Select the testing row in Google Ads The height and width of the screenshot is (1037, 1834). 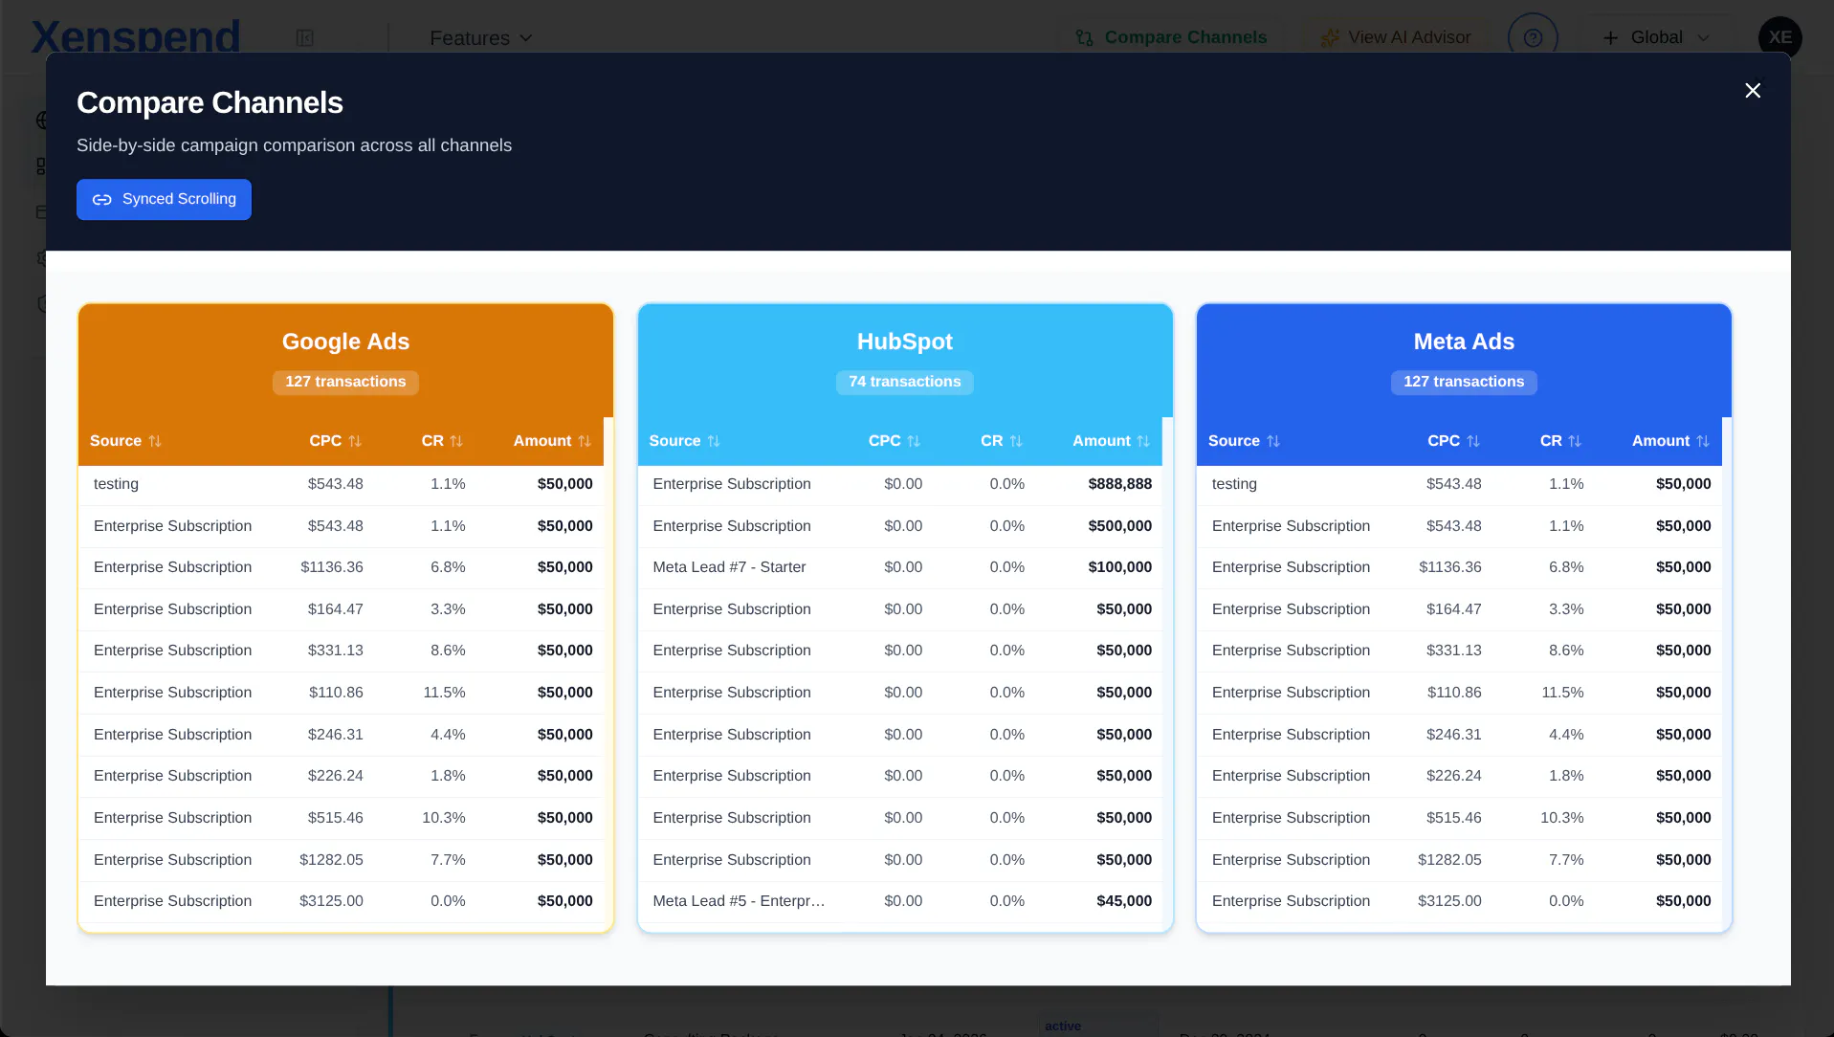pyautogui.click(x=341, y=484)
